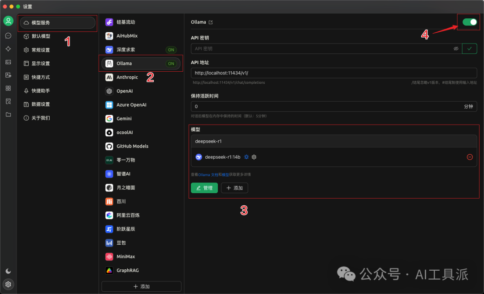
Task: Click the settings gear icon at the sidebar bottom
Action: (x=9, y=284)
